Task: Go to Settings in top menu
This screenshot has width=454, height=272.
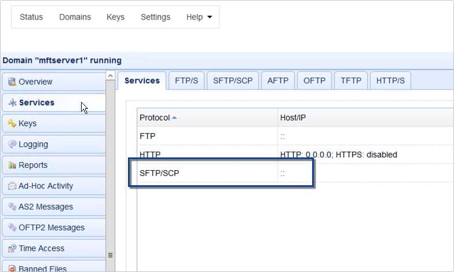Action: (x=155, y=17)
